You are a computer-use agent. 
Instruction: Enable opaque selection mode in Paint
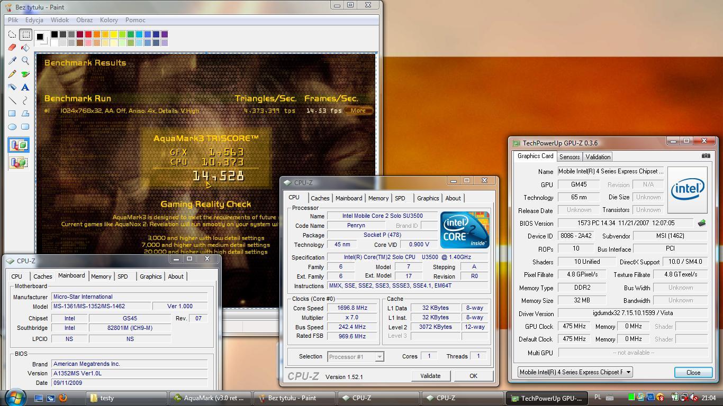[19, 145]
